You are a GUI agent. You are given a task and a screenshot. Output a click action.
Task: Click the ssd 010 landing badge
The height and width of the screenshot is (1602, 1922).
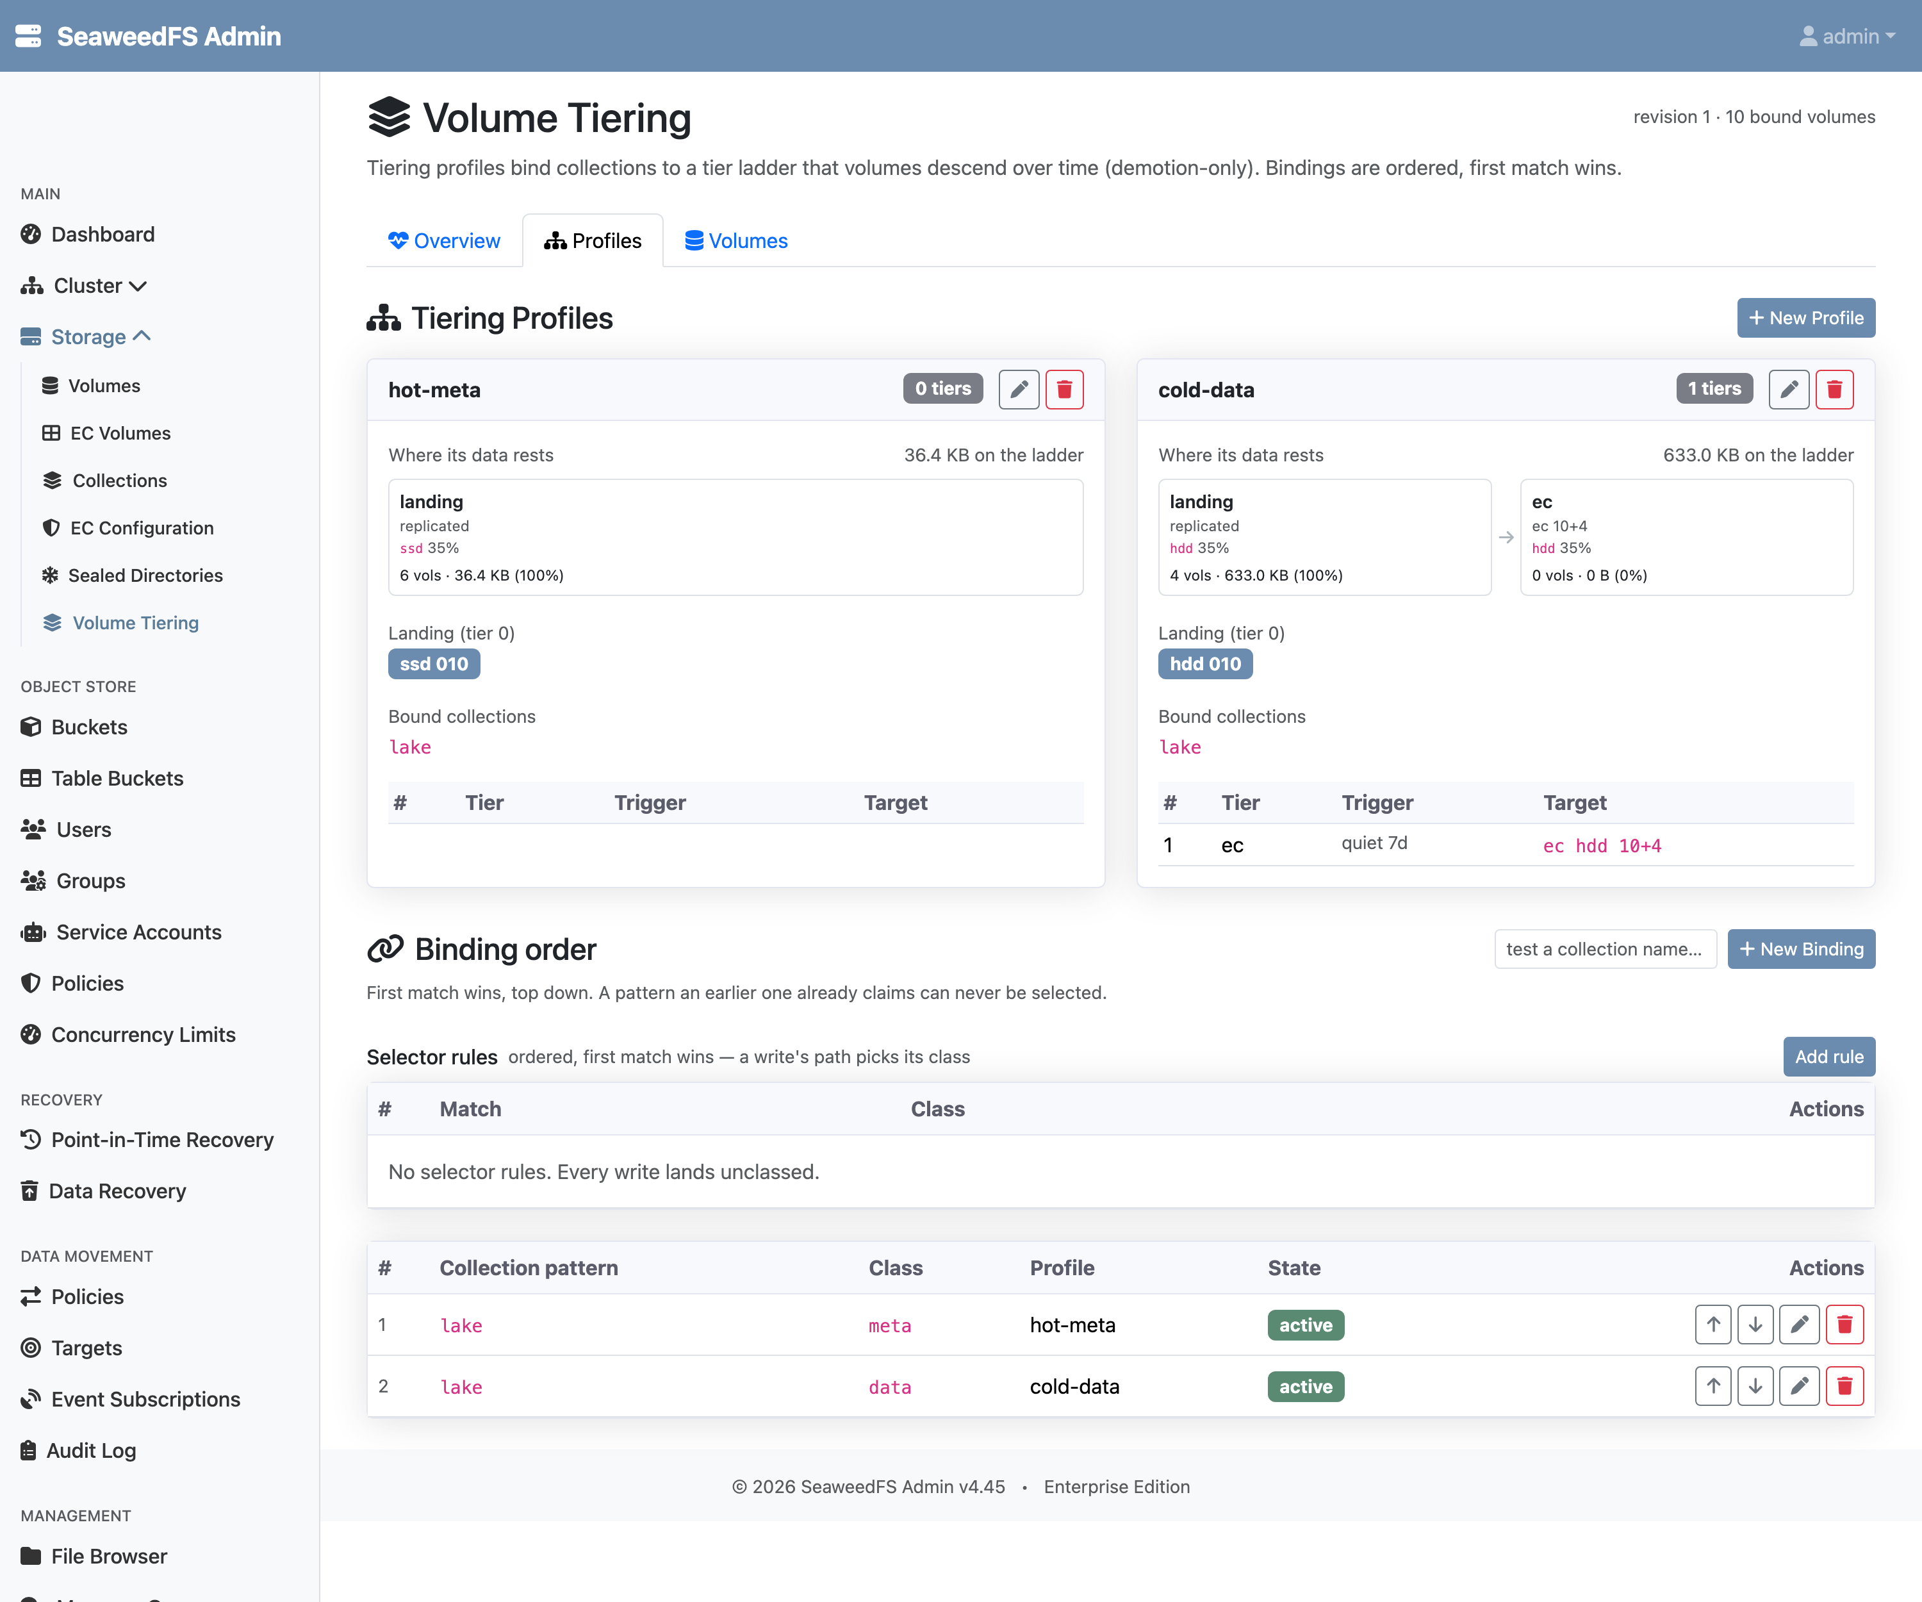click(x=434, y=665)
